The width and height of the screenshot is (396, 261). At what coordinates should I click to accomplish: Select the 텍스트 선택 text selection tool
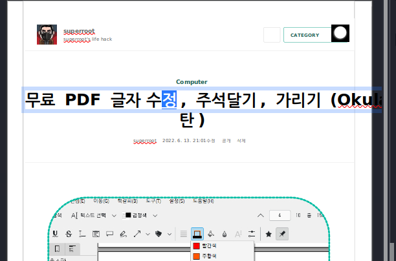coord(89,215)
